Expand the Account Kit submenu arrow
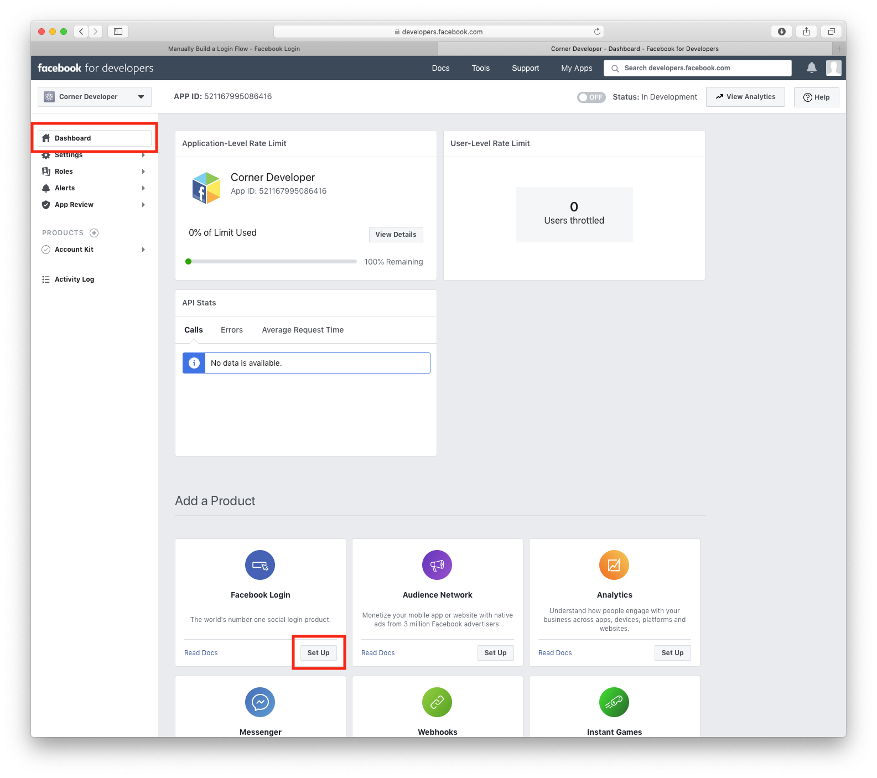The image size is (877, 778). tap(143, 250)
